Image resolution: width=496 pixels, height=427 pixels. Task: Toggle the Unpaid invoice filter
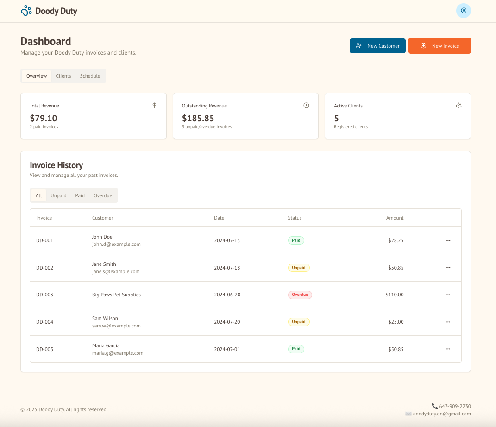[58, 195]
